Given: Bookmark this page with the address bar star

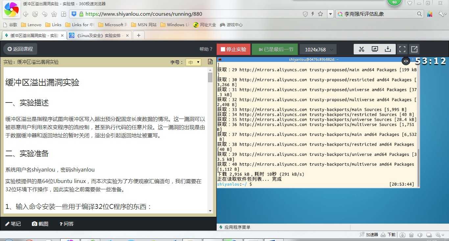Looking at the screenshot, I should coord(320,14).
